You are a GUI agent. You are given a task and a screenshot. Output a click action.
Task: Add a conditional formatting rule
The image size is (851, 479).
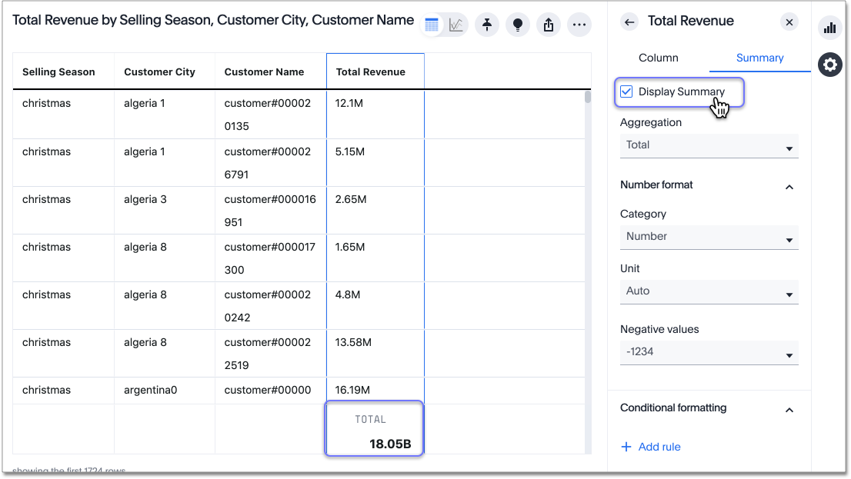click(651, 446)
